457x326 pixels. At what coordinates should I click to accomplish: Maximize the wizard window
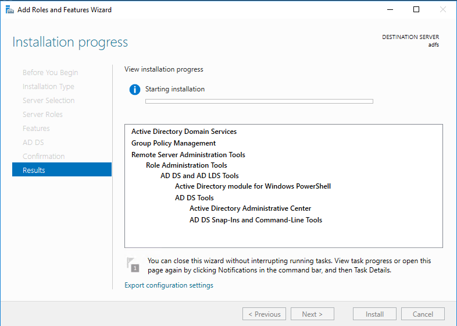coord(416,9)
